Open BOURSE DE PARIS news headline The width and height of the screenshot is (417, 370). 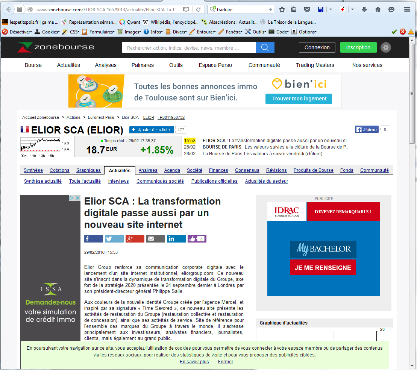pos(275,147)
